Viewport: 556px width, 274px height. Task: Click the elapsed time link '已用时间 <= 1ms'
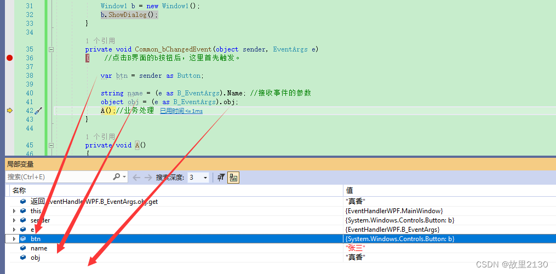point(181,111)
